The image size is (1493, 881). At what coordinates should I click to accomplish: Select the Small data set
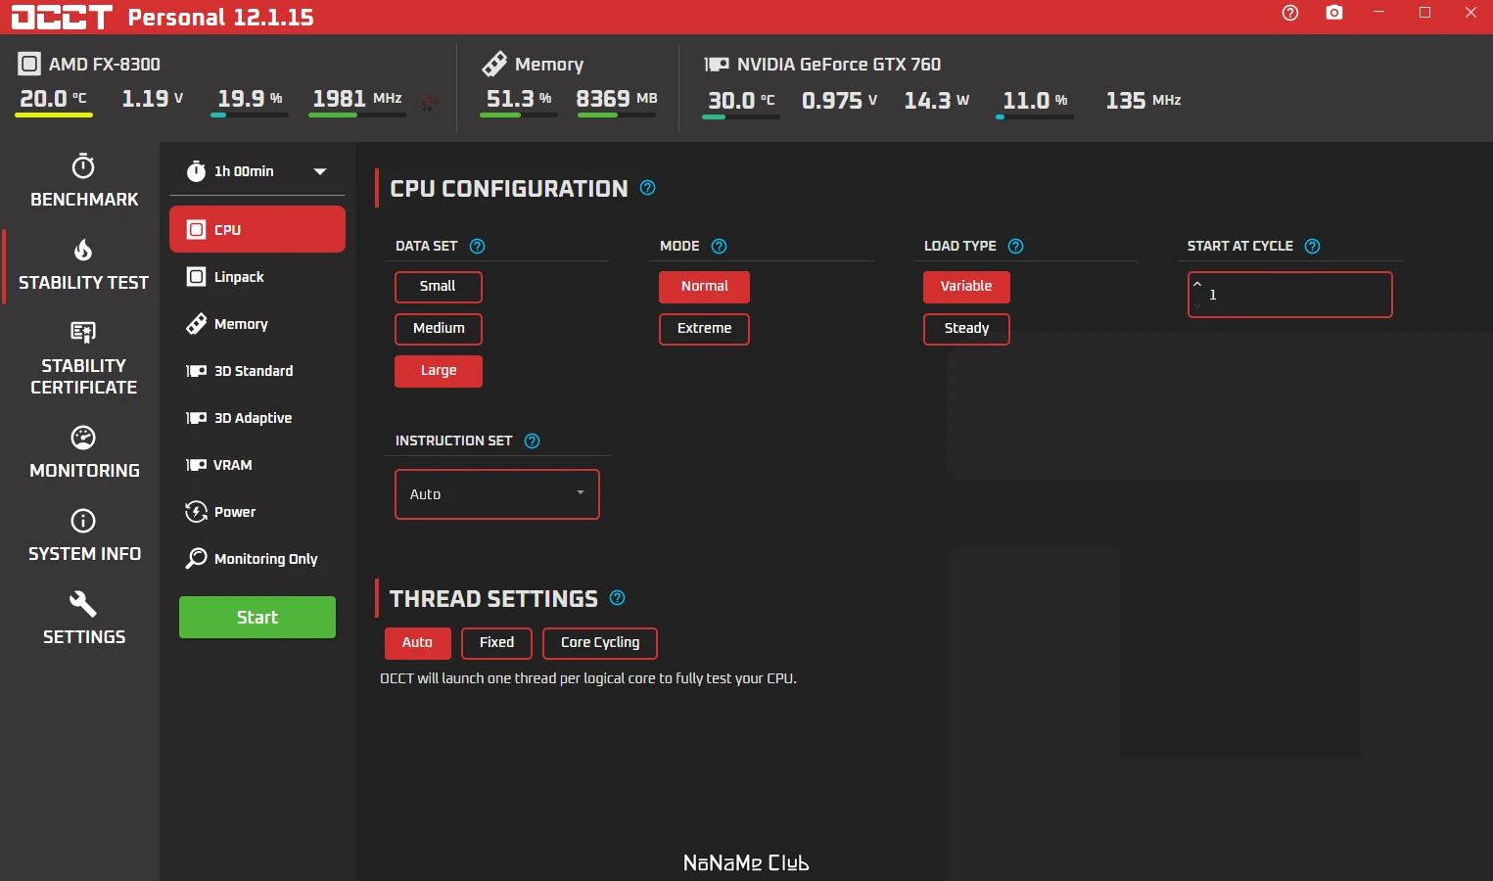point(438,287)
